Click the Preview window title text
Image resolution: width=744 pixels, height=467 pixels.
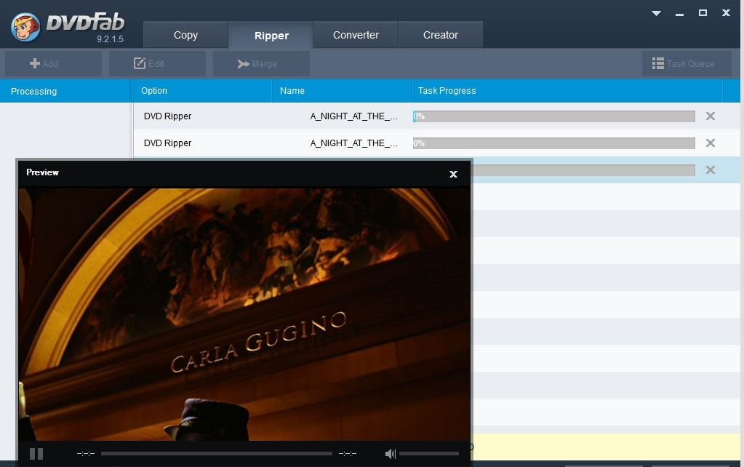point(42,172)
